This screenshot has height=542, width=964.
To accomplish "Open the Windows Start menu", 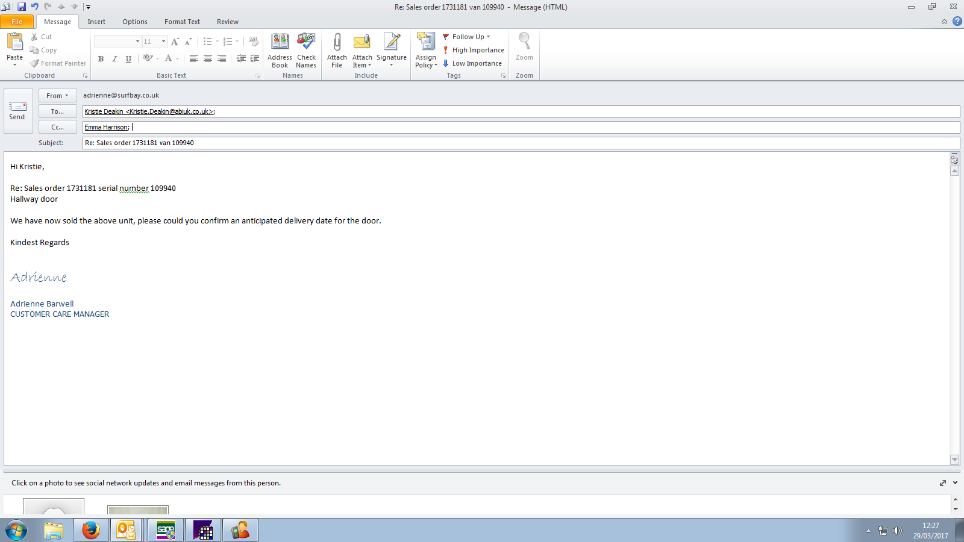I will tap(16, 531).
